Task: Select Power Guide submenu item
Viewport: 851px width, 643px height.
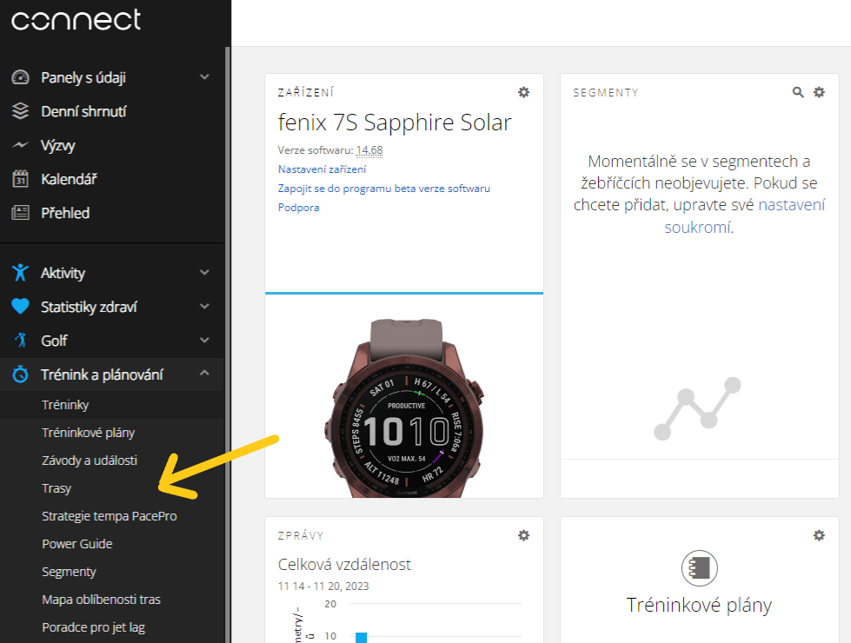Action: point(77,544)
